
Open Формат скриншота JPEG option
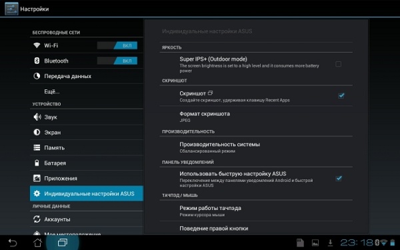(256, 116)
